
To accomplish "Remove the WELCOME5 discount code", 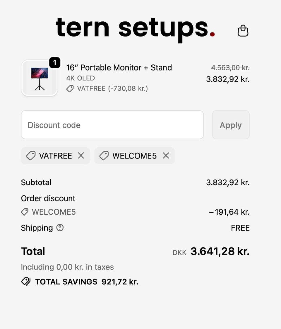I will (x=166, y=156).
